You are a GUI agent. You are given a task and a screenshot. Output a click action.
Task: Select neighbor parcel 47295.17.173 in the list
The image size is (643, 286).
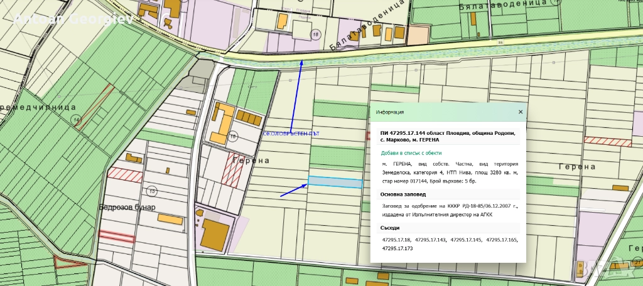[397, 248]
